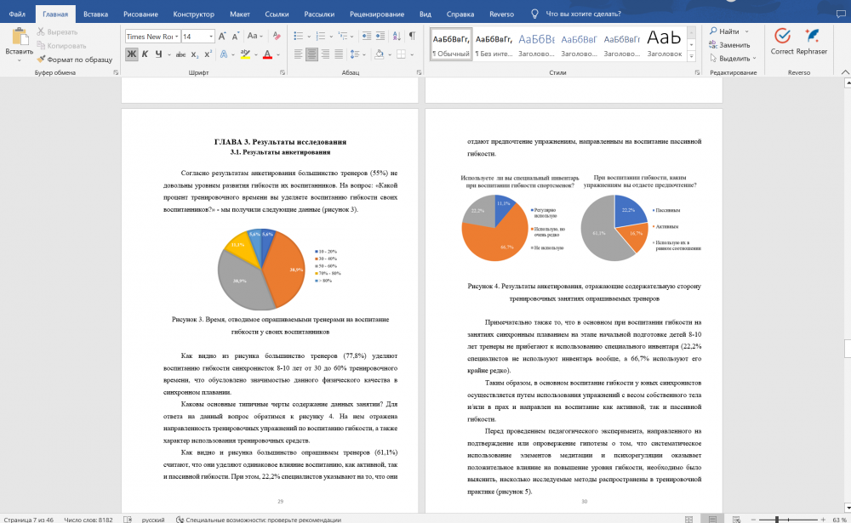Screen dimensions: 851x523
Task: Align text left
Action: (298, 54)
